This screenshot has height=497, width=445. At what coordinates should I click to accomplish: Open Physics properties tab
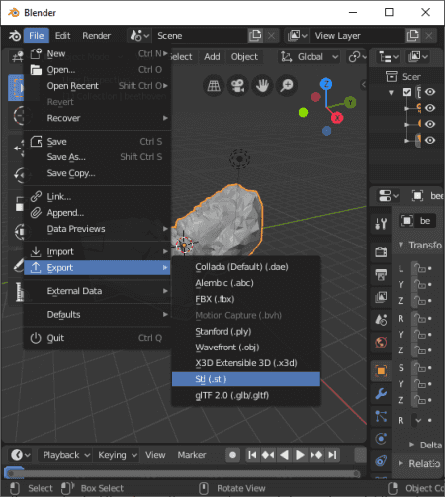[381, 439]
